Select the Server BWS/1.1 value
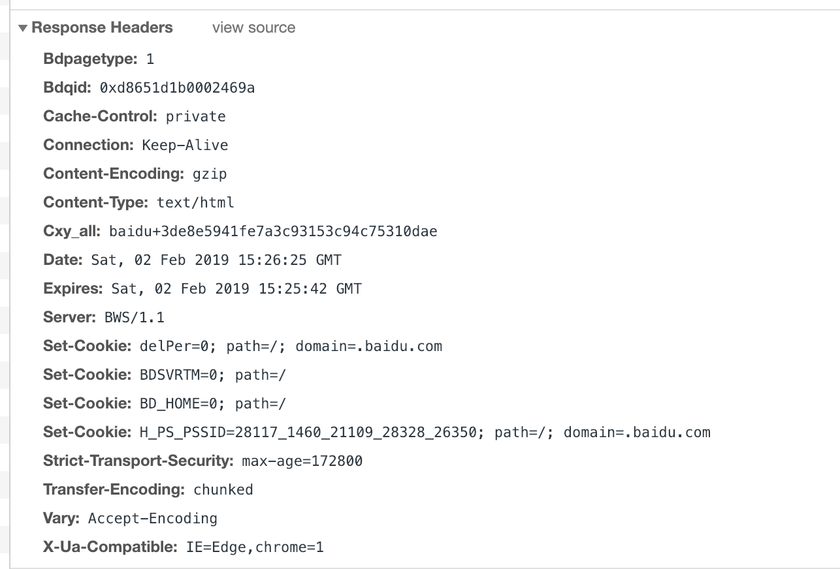The height and width of the screenshot is (569, 840). pos(135,318)
